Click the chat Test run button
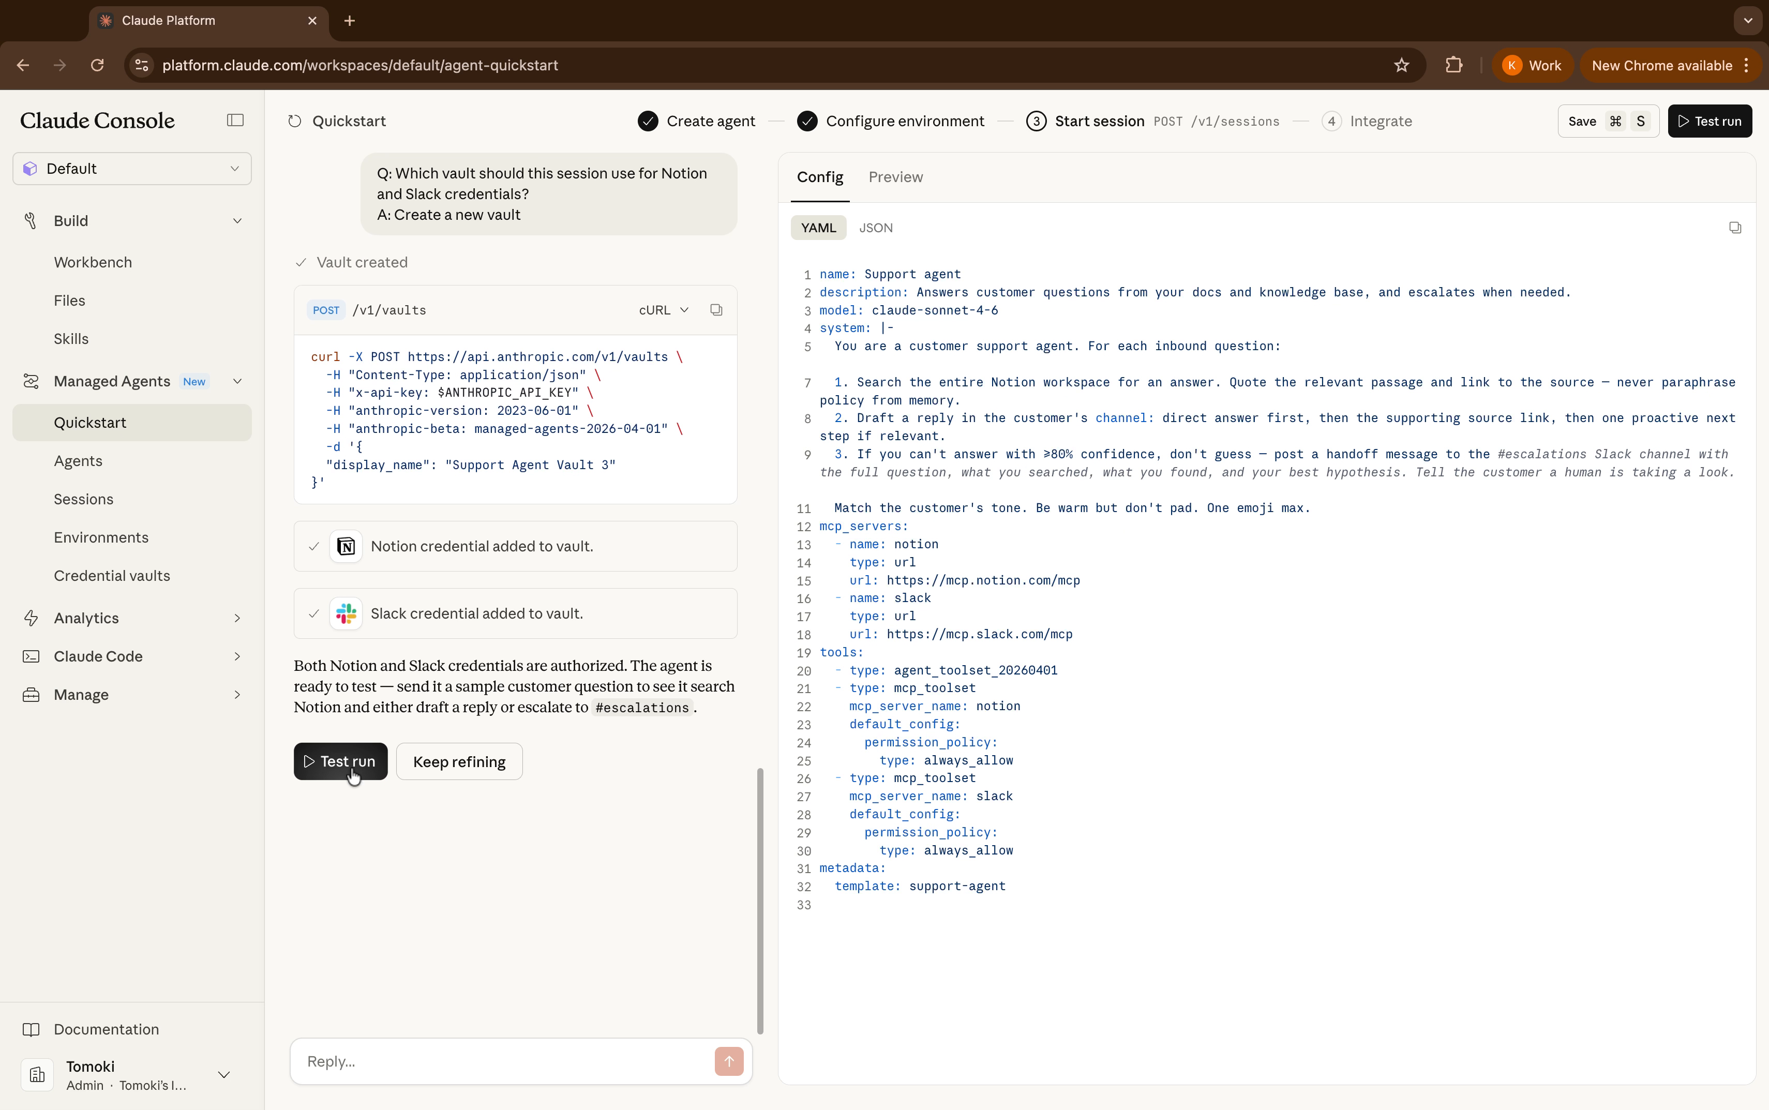This screenshot has height=1110, width=1769. point(340,761)
